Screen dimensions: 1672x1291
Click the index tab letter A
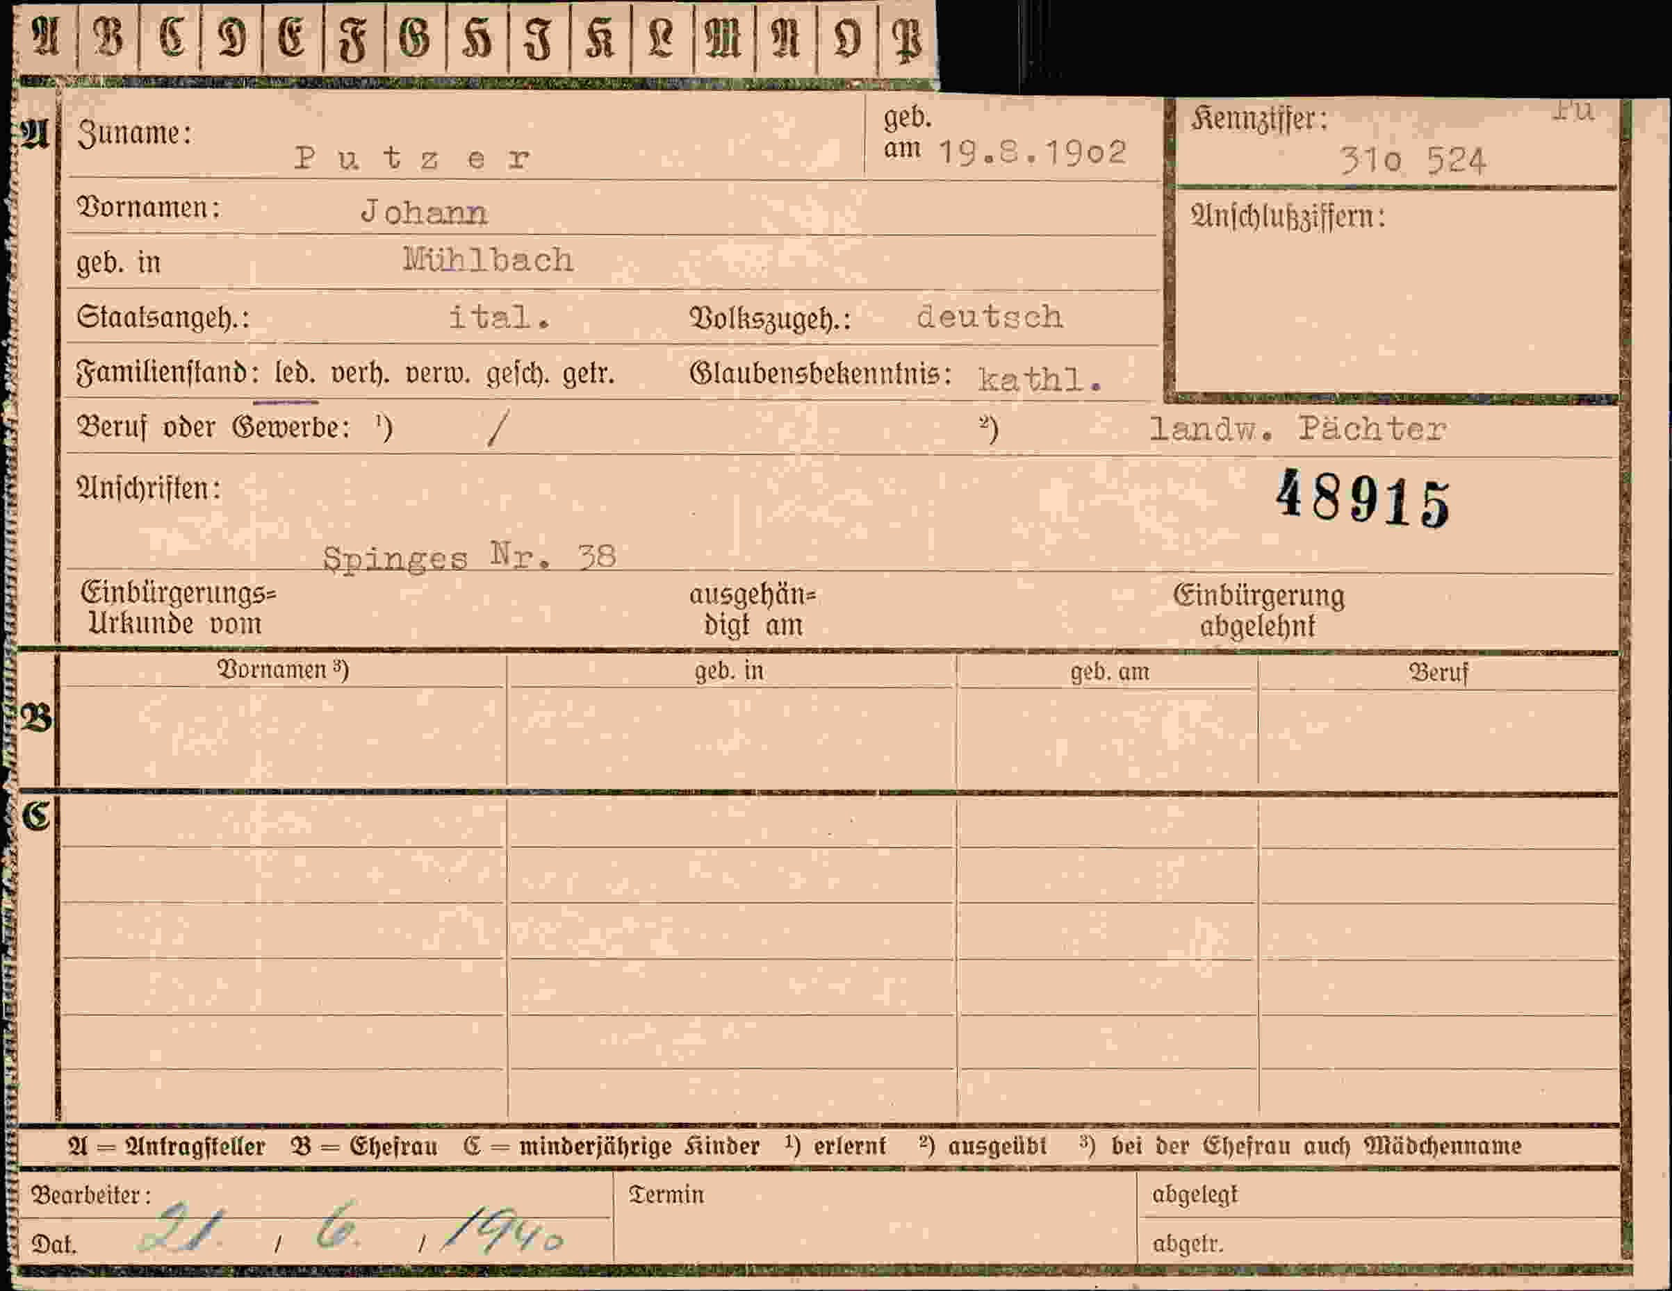coord(45,38)
